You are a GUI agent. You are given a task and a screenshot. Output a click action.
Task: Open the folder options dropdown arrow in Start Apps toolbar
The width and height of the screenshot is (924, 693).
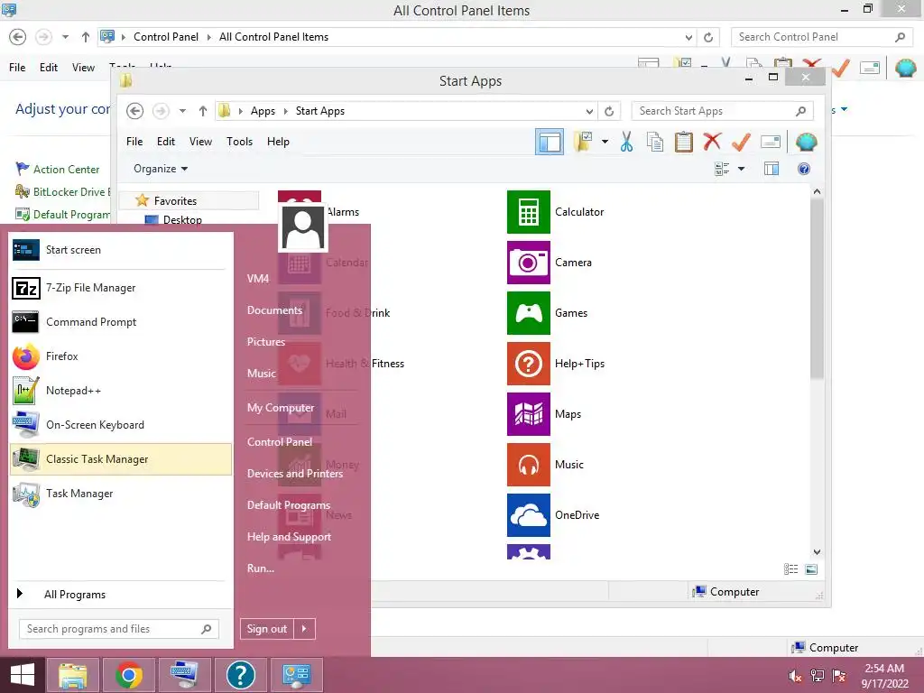(x=605, y=142)
